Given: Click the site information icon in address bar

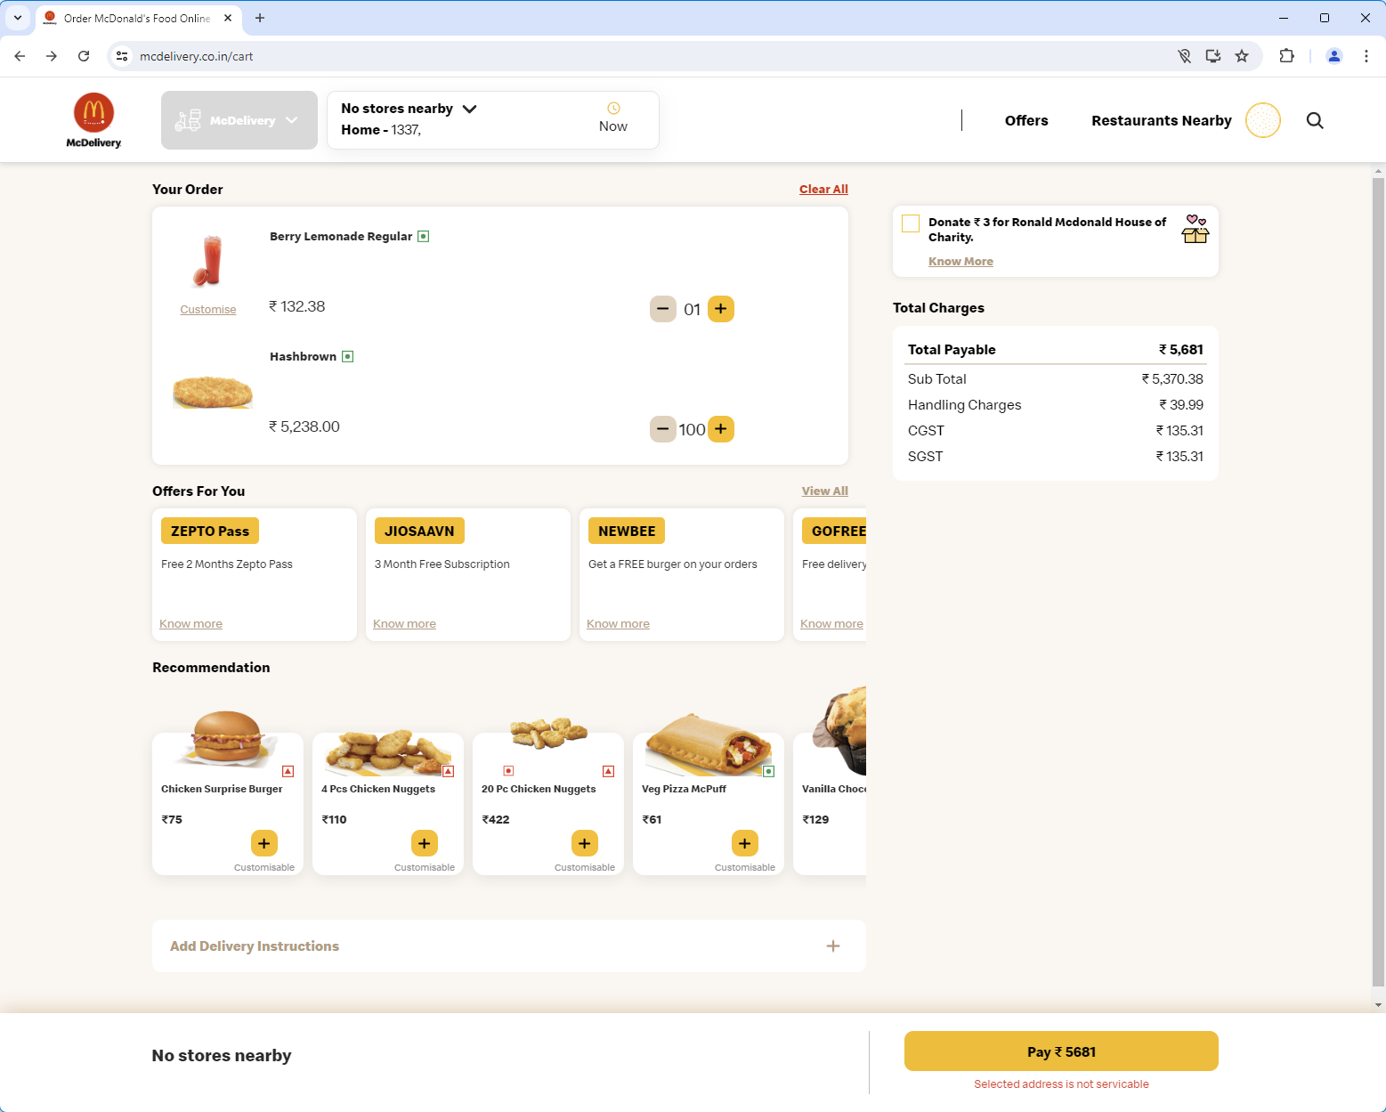Looking at the screenshot, I should click(x=122, y=56).
